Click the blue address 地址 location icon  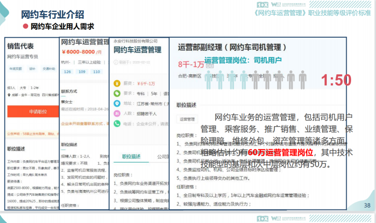click(116, 104)
